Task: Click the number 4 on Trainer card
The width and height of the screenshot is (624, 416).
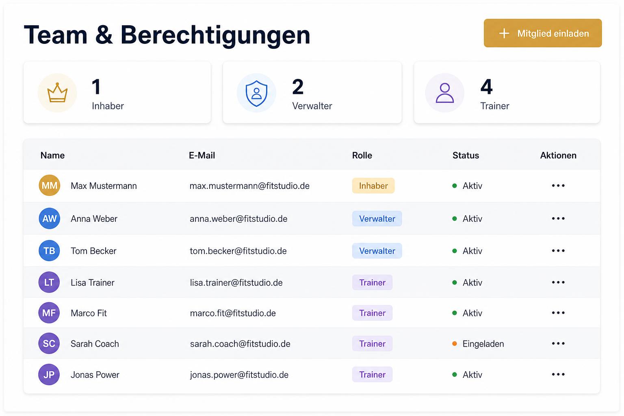Action: pyautogui.click(x=486, y=87)
